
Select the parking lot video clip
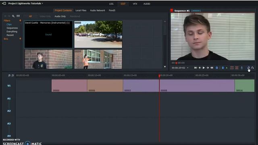(x=98, y=34)
